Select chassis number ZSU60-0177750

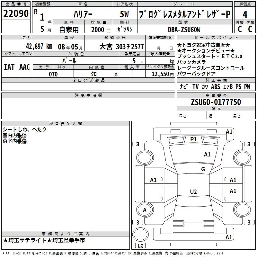[216, 102]
